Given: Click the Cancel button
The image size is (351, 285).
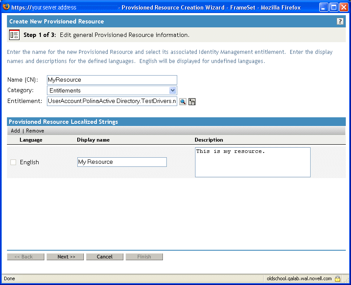Looking at the screenshot, I should click(x=105, y=257).
